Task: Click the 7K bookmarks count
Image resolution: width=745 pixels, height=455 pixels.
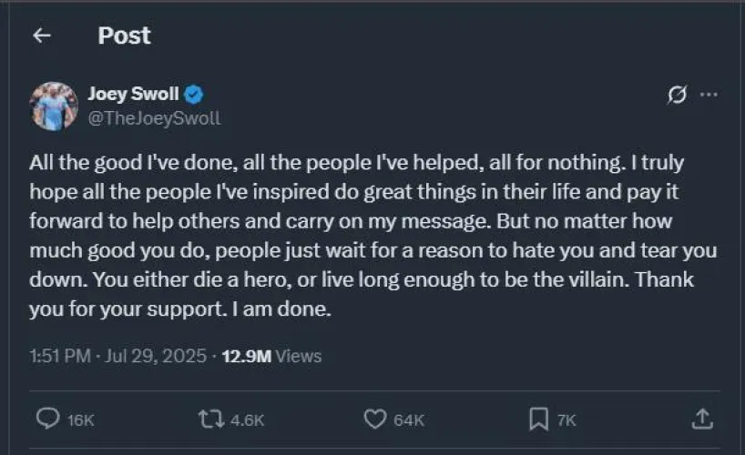Action: point(566,420)
